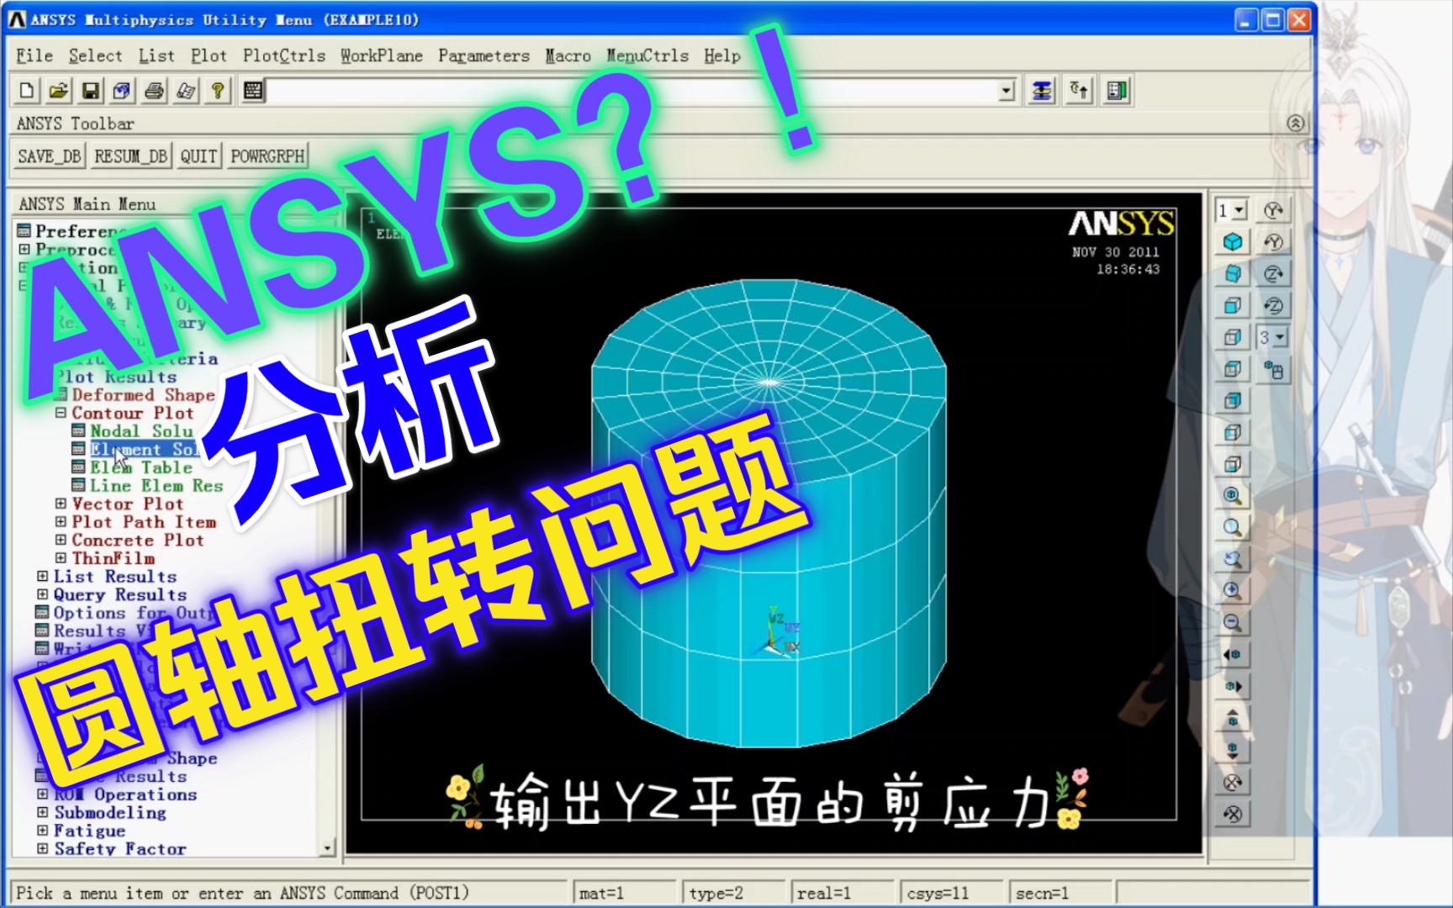Expand the Concrete Plot tree node
1453x908 pixels.
click(x=61, y=540)
